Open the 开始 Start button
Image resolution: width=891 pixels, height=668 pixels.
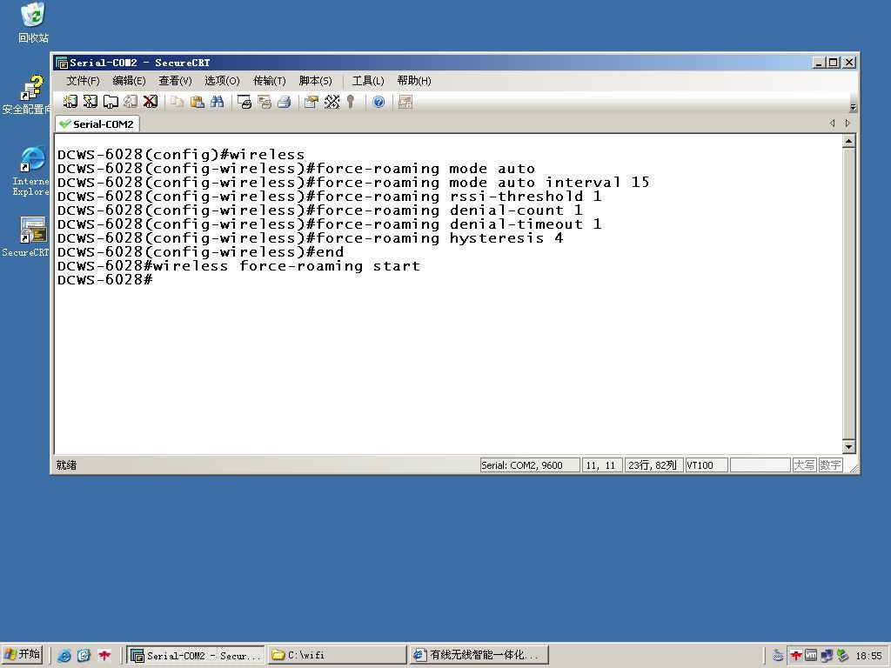click(23, 655)
